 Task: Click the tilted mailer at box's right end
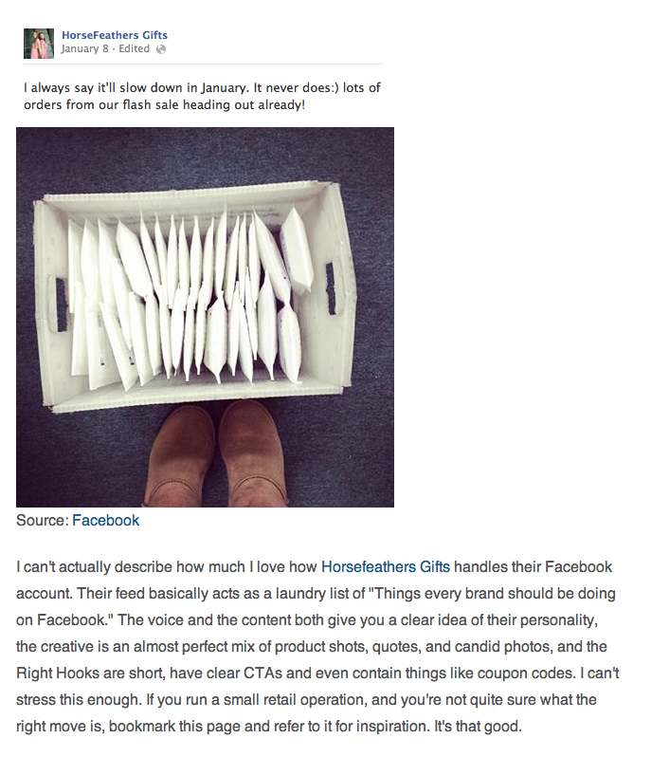297,250
